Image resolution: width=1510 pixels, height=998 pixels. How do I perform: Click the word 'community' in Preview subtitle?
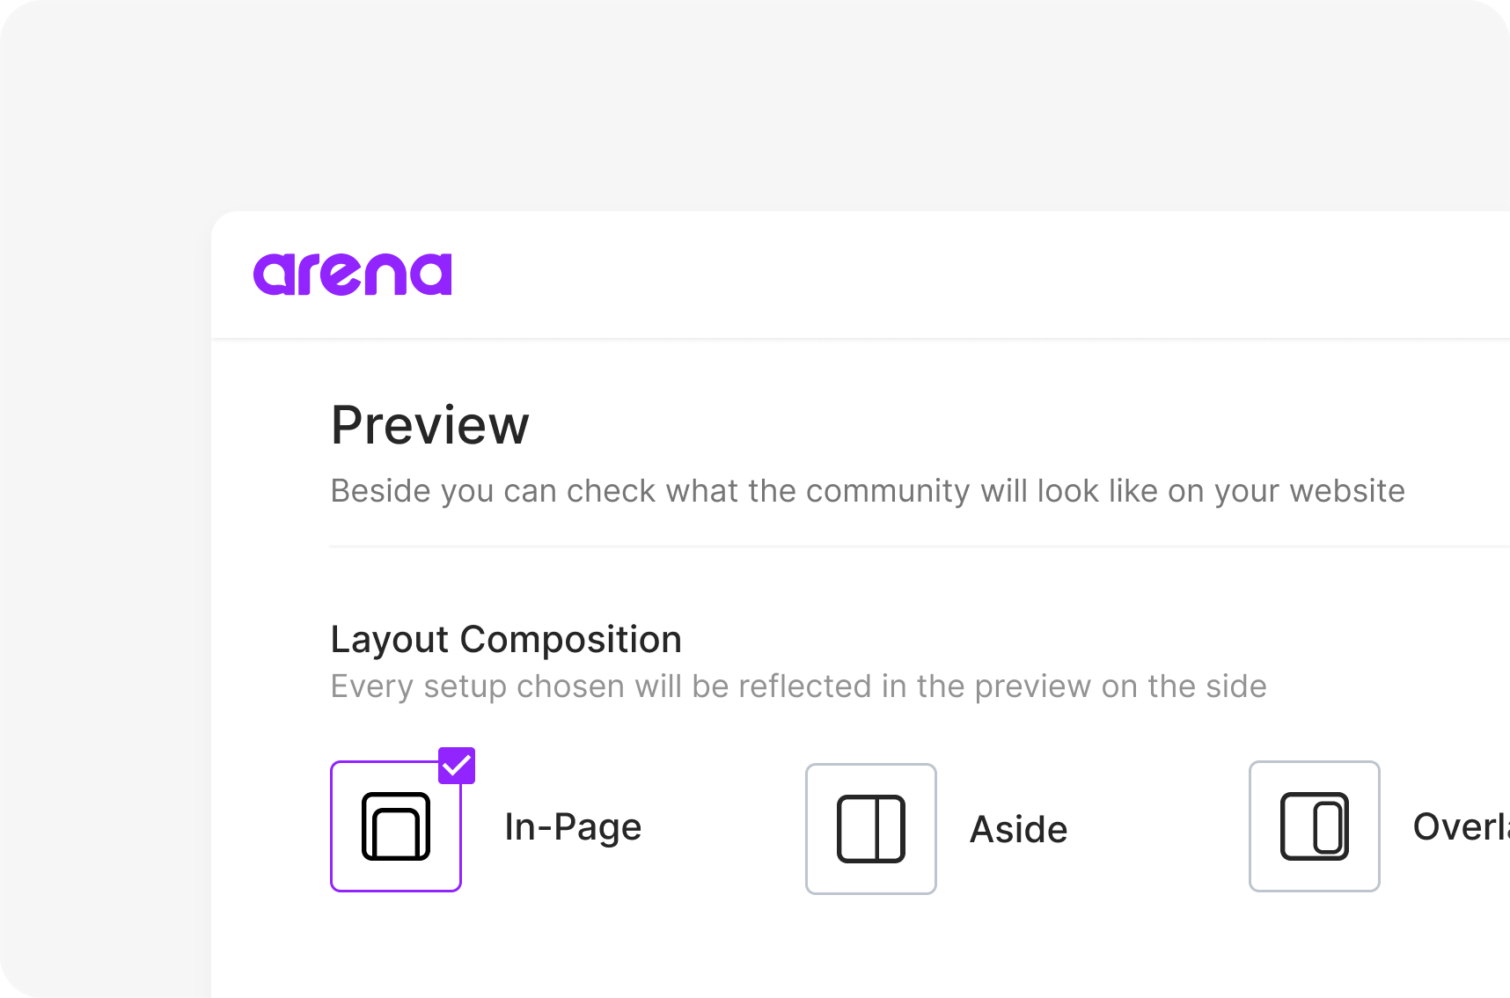(x=888, y=491)
